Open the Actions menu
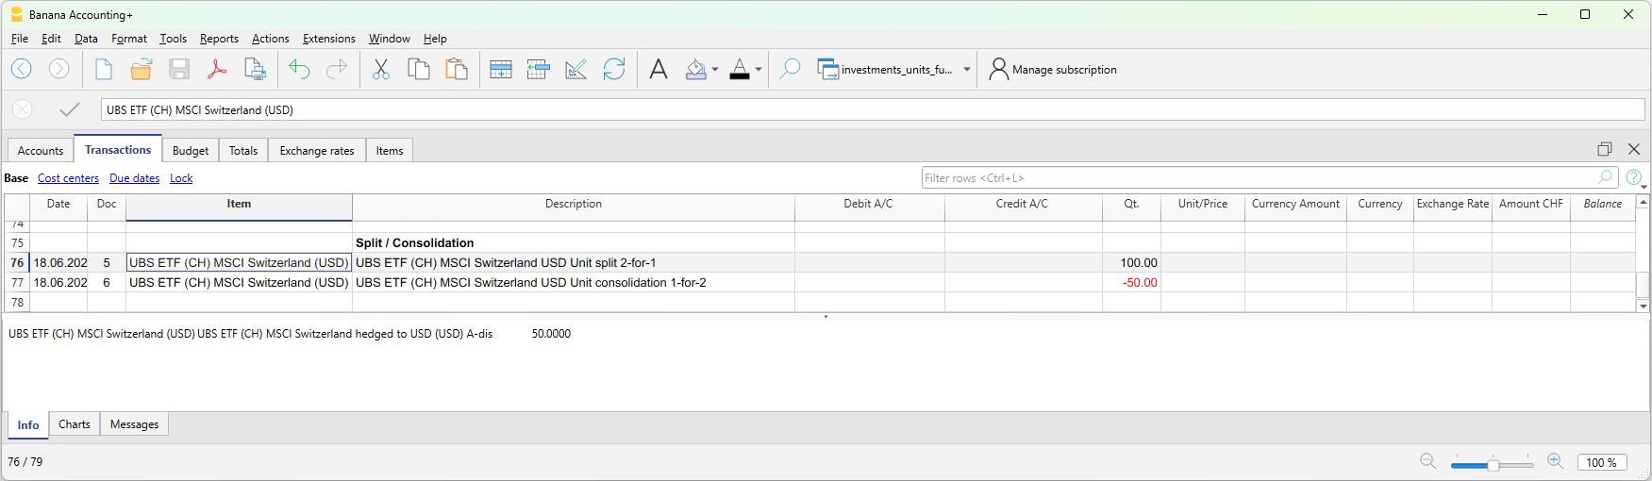This screenshot has width=1652, height=481. tap(270, 39)
